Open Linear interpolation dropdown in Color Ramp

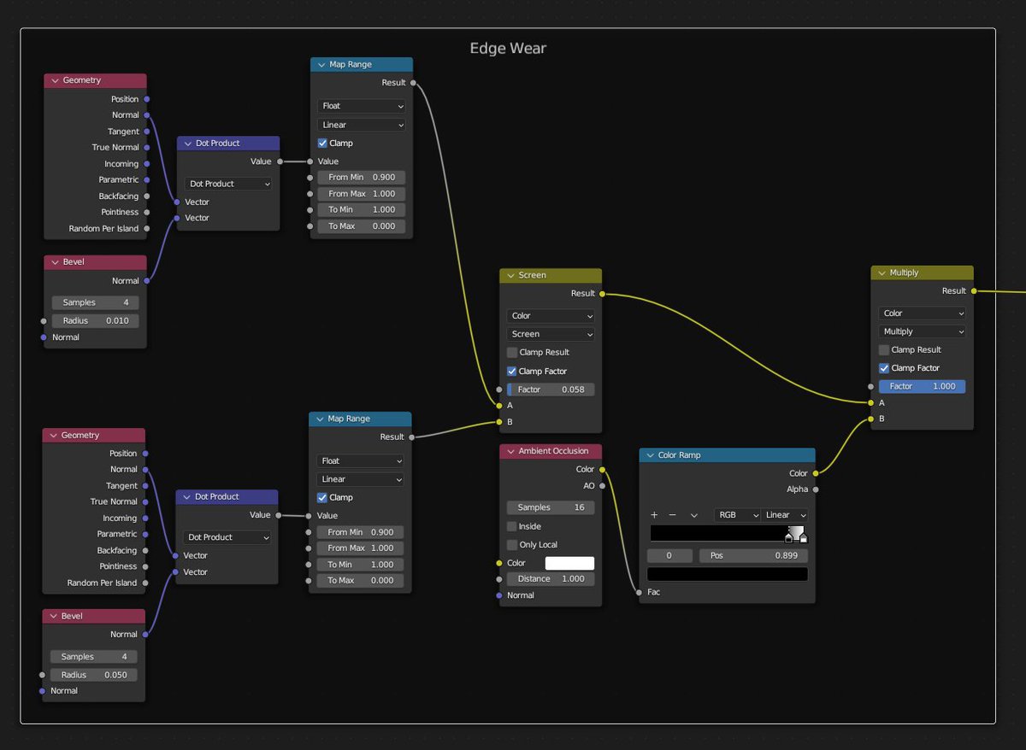[x=785, y=515]
